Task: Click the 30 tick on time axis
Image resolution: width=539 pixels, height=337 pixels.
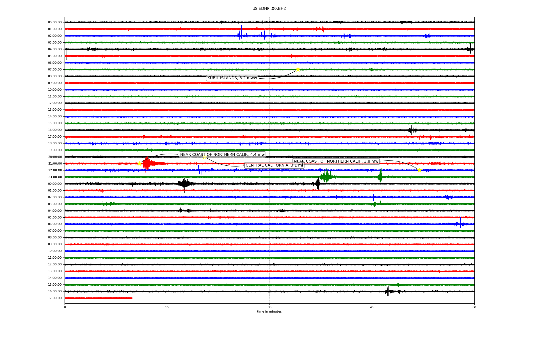Action: [x=269, y=307]
